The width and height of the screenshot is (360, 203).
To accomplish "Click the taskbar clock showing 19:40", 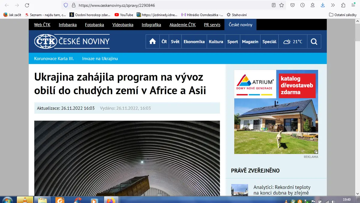I will point(346,200).
